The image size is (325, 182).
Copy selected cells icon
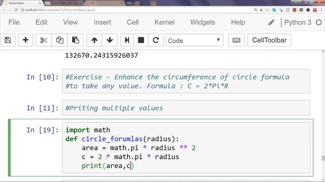(x=60, y=40)
